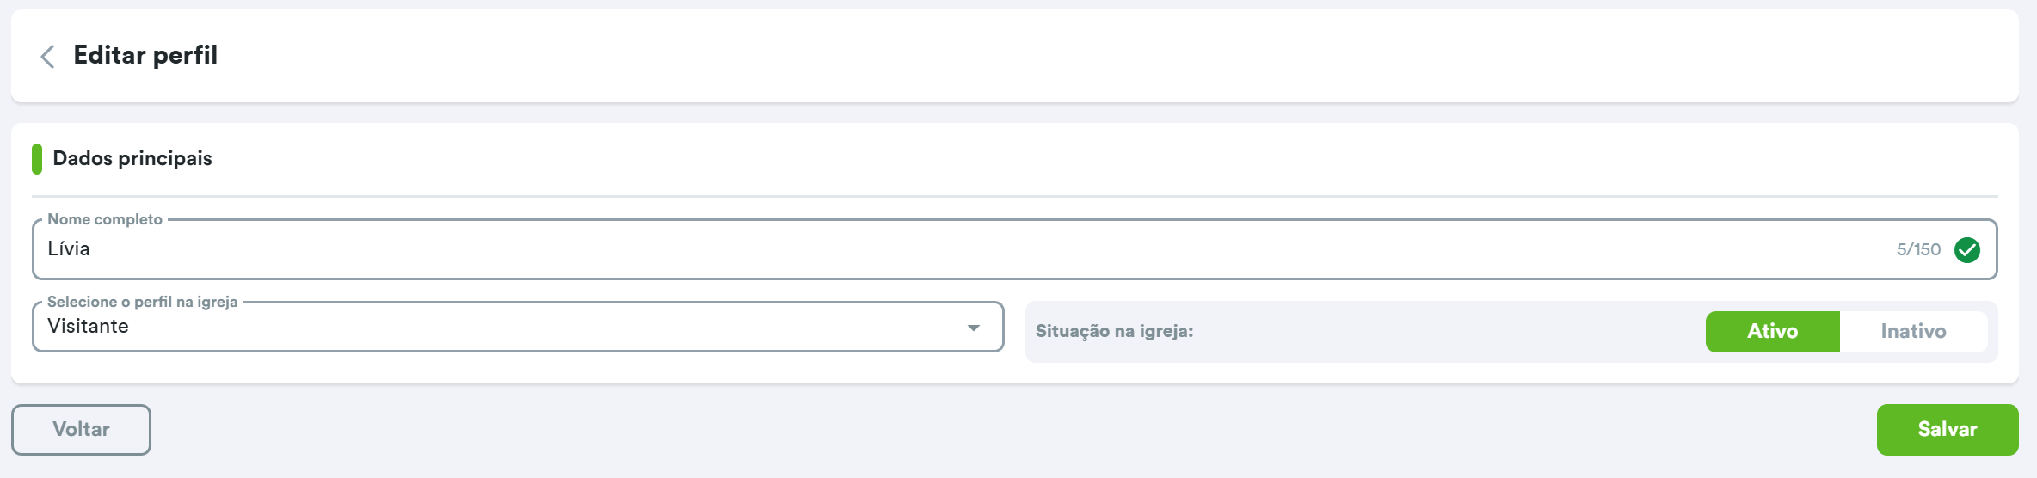
Task: Click the Visitante selected value text
Action: [x=88, y=327]
